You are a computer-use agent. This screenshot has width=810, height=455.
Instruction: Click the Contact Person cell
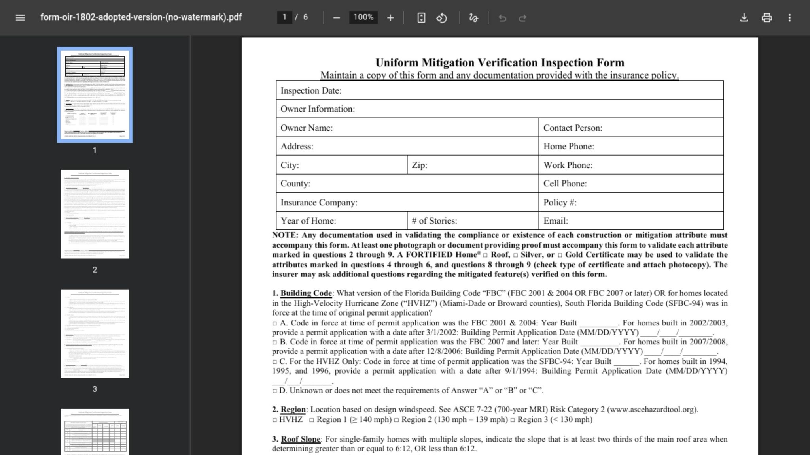(631, 128)
